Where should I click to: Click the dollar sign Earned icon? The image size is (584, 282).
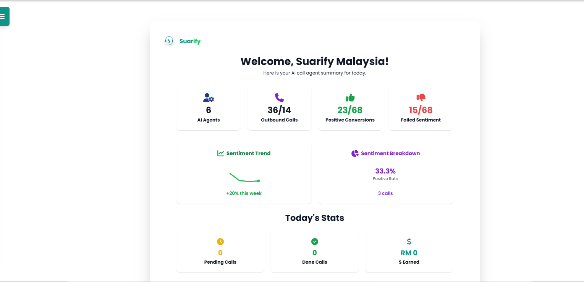click(x=409, y=241)
